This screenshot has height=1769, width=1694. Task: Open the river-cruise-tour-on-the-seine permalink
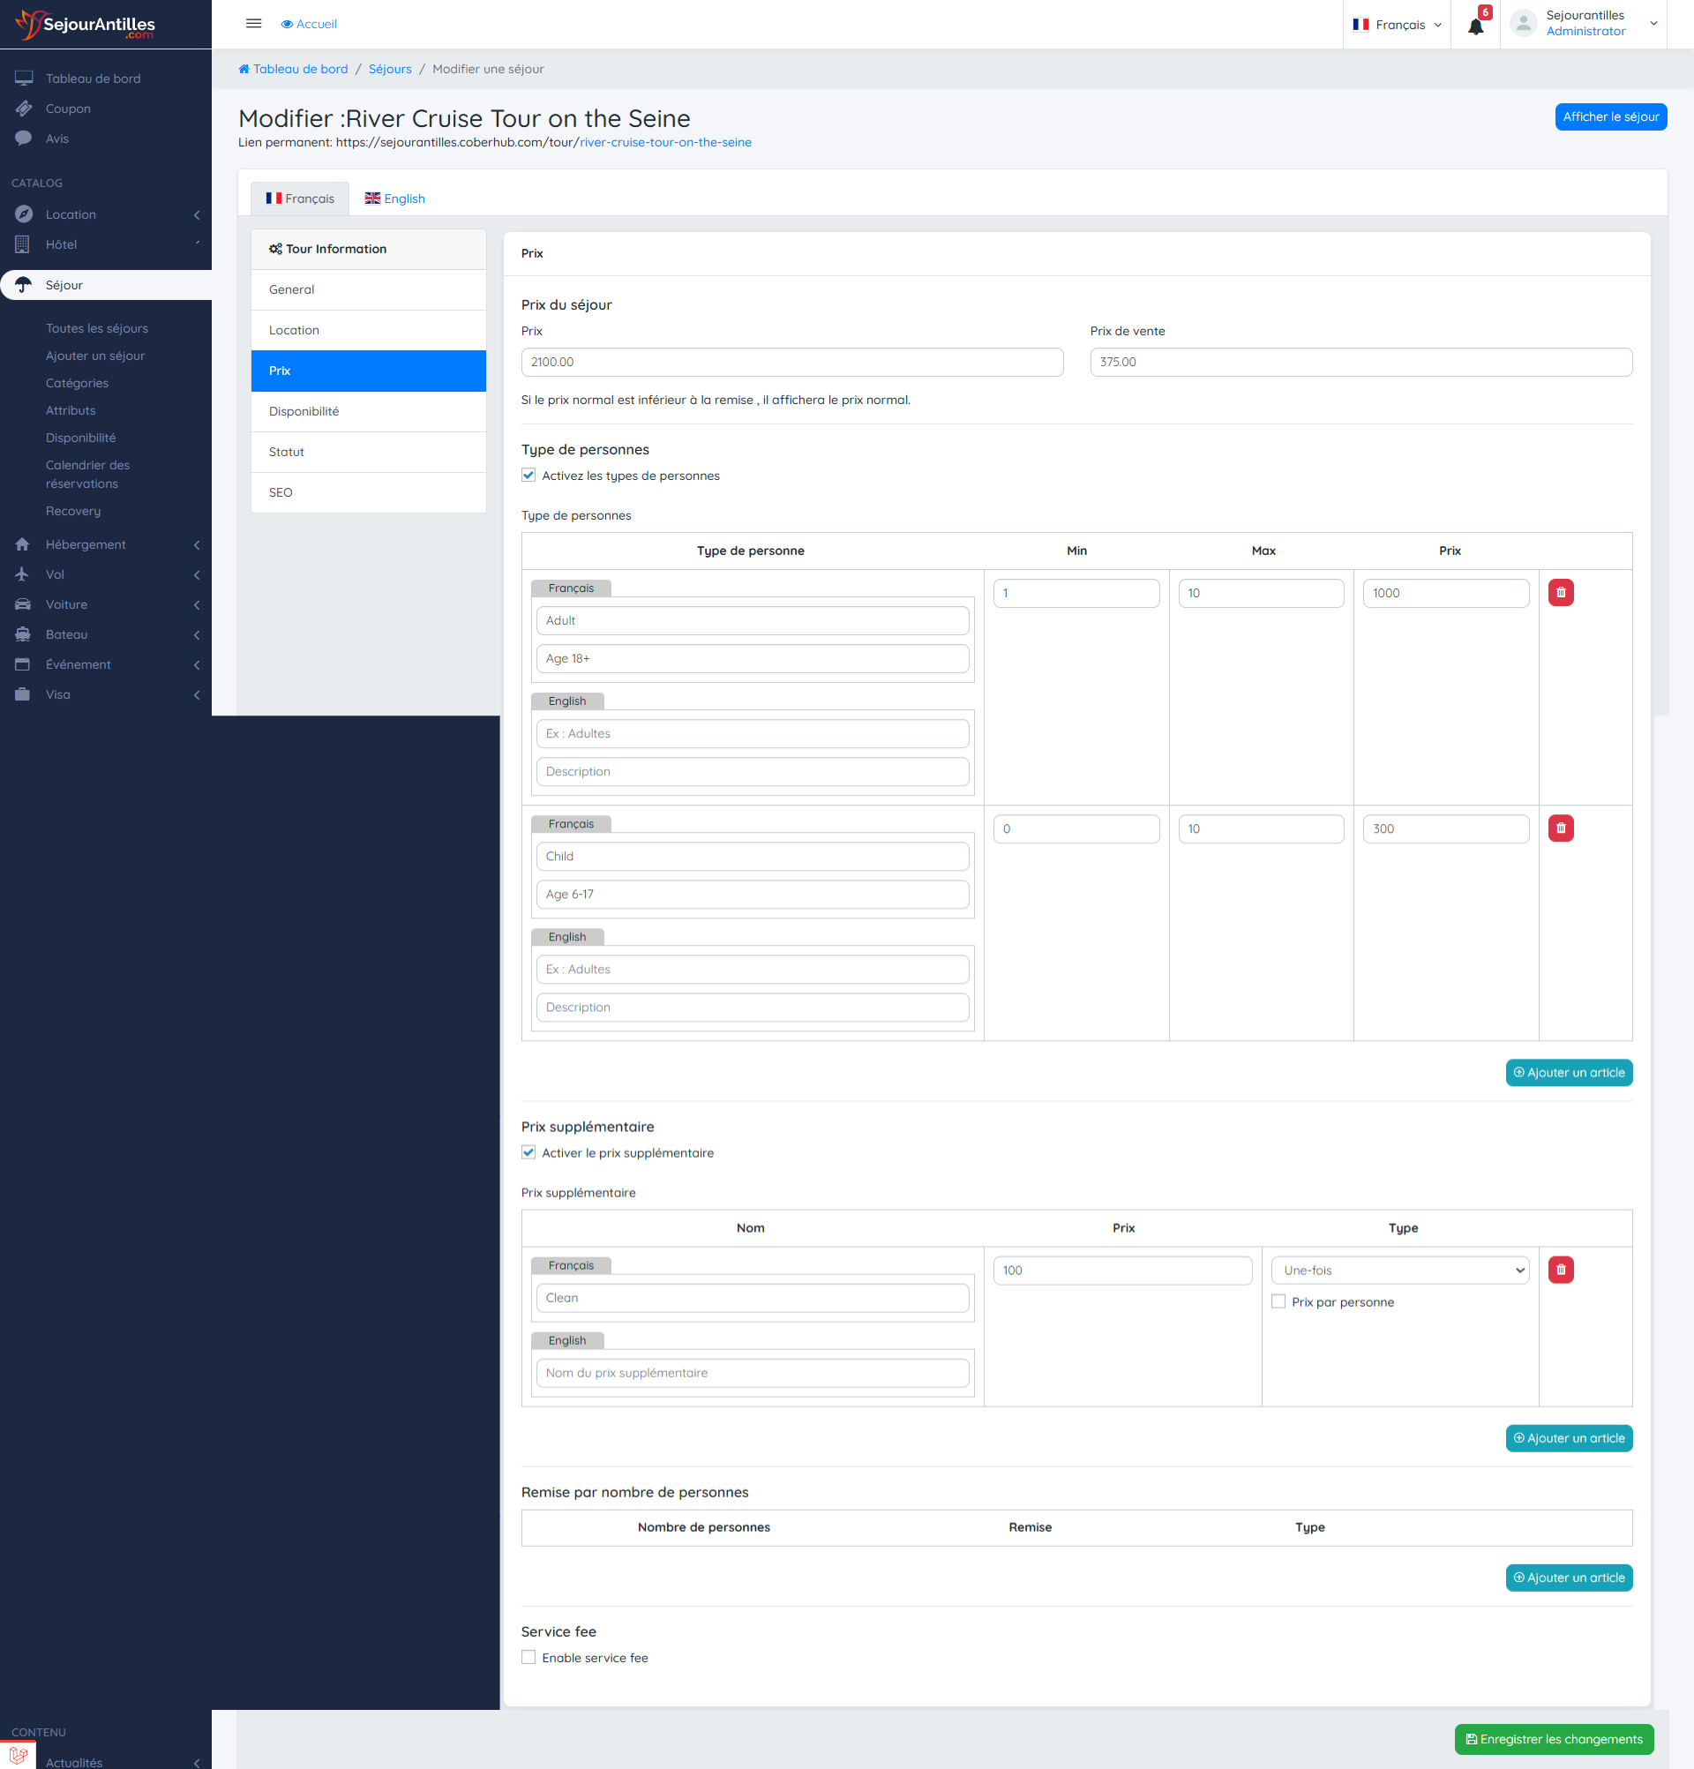(665, 143)
